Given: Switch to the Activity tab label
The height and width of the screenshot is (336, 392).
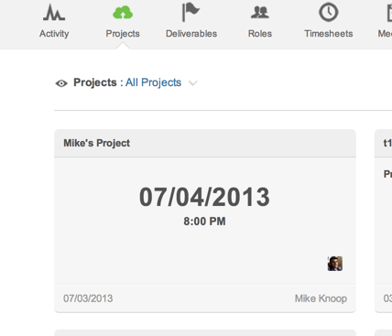Looking at the screenshot, I should click(54, 34).
